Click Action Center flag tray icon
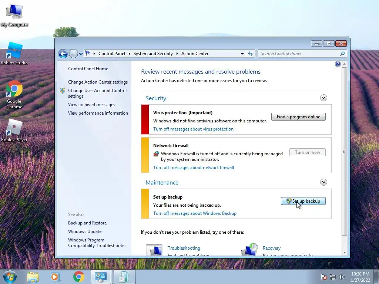The image size is (379, 284). pyautogui.click(x=323, y=277)
